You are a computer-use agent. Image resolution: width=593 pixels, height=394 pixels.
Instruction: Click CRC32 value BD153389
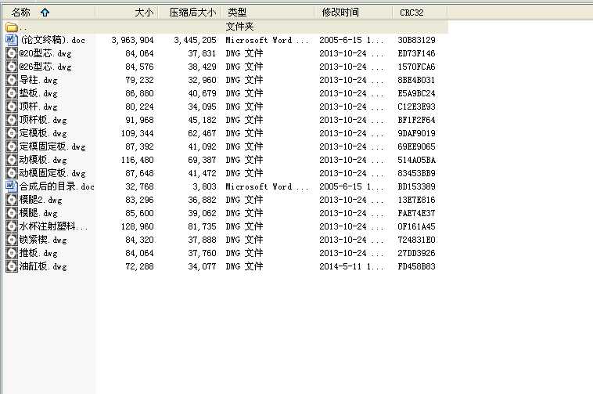click(416, 186)
